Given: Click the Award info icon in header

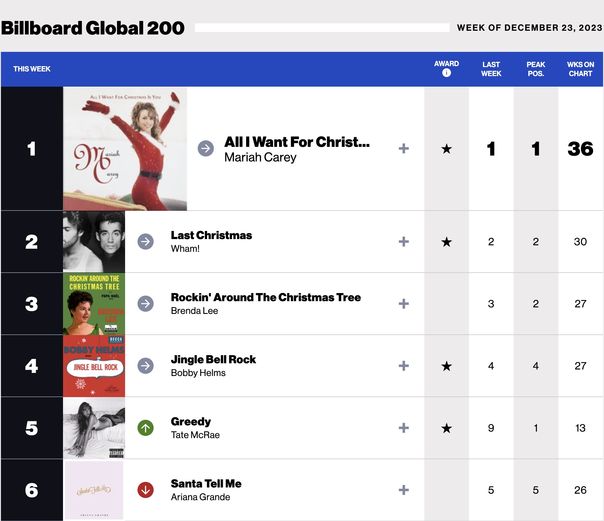Looking at the screenshot, I should pos(446,73).
